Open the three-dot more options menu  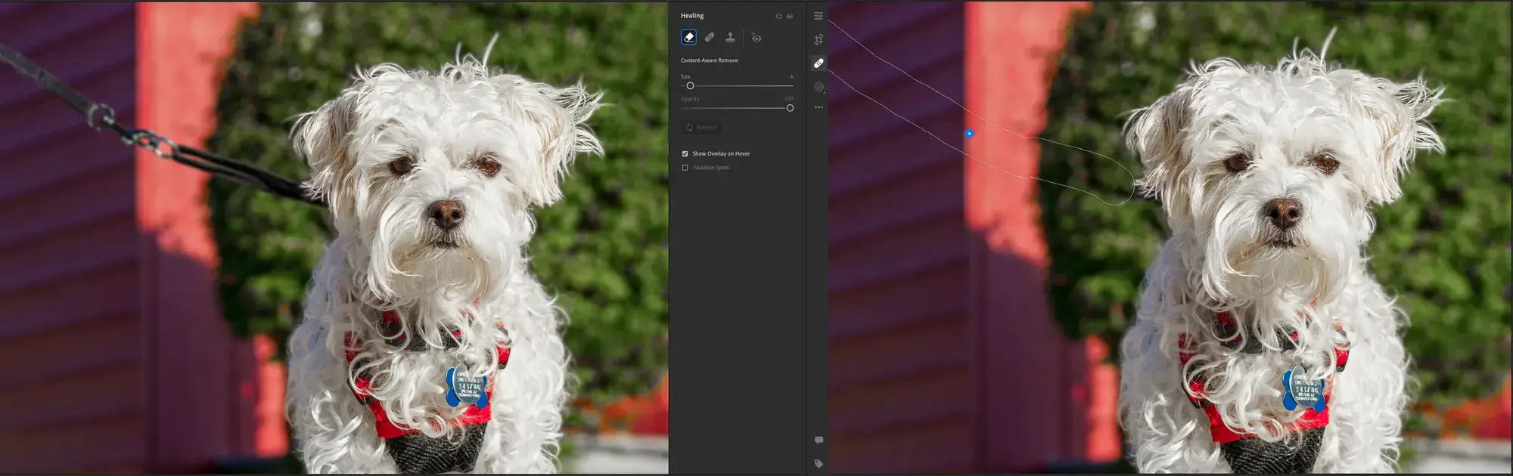819,107
